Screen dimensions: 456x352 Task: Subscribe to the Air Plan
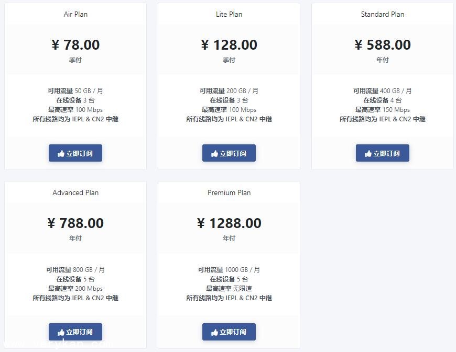pyautogui.click(x=75, y=153)
